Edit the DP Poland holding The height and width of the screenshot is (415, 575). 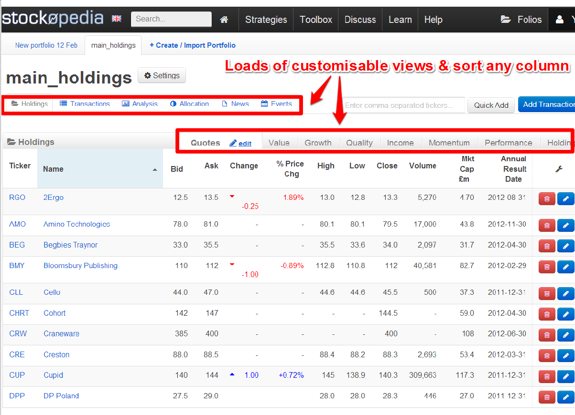(x=566, y=397)
